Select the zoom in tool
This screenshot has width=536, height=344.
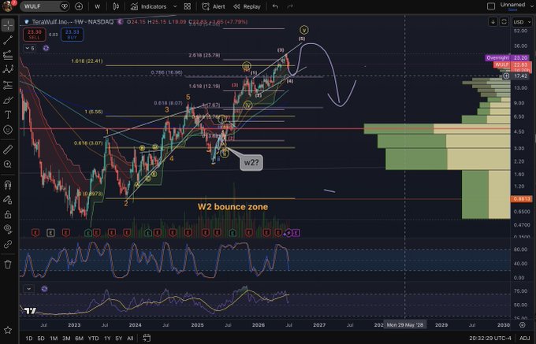tap(8, 165)
